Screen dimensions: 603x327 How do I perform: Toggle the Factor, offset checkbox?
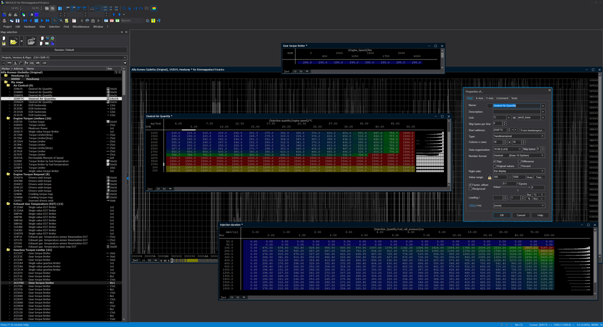(x=470, y=185)
